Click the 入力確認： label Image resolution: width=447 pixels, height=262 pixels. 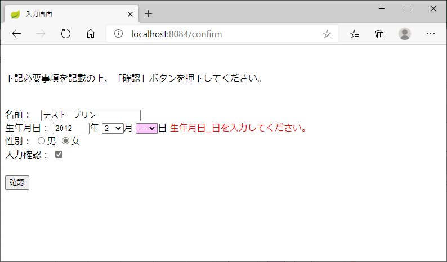pyautogui.click(x=28, y=155)
